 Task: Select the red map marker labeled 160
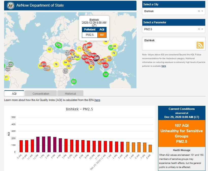point(106,65)
